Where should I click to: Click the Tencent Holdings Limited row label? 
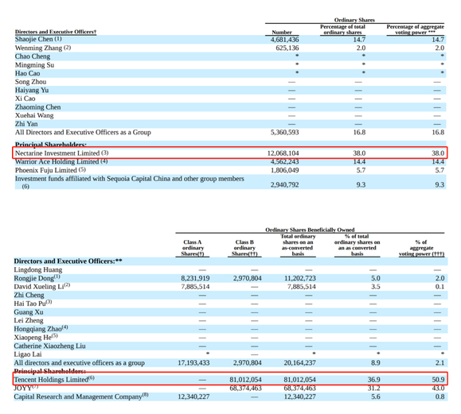point(54,379)
